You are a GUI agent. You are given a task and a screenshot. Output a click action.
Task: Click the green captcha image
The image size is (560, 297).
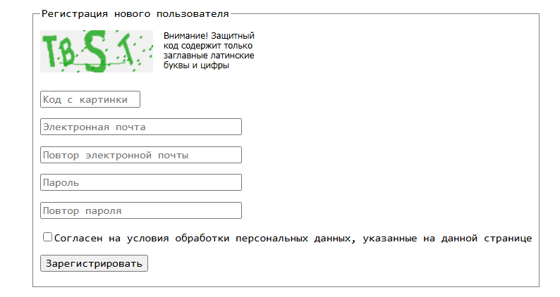97,51
